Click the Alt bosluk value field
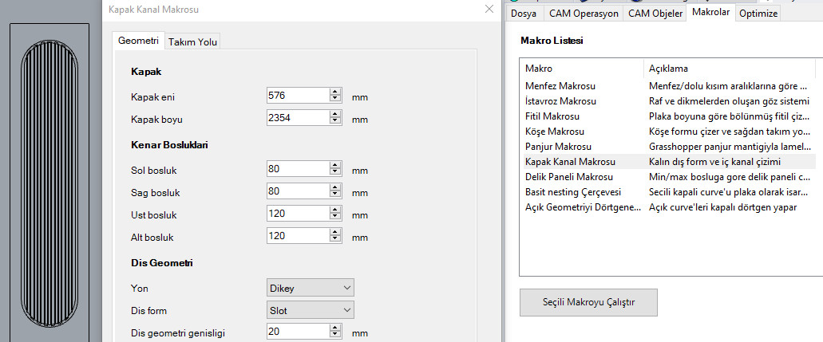823x342 pixels. pyautogui.click(x=298, y=235)
